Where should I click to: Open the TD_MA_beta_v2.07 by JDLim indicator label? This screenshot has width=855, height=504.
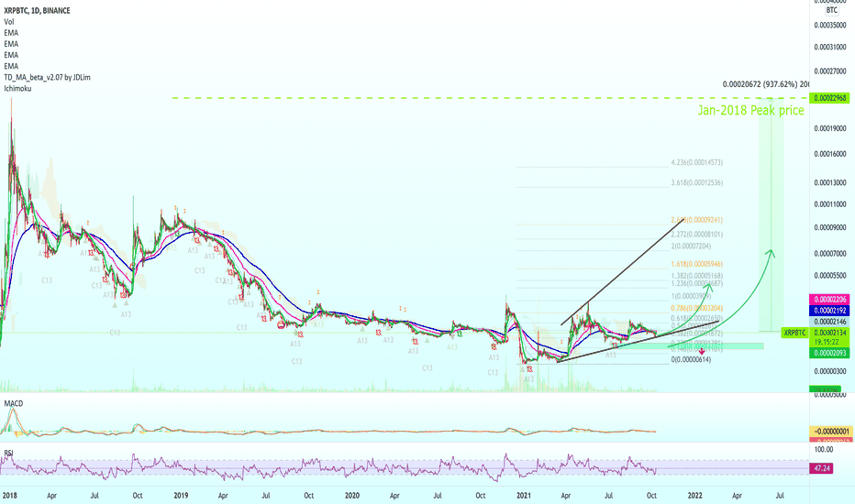coord(47,77)
